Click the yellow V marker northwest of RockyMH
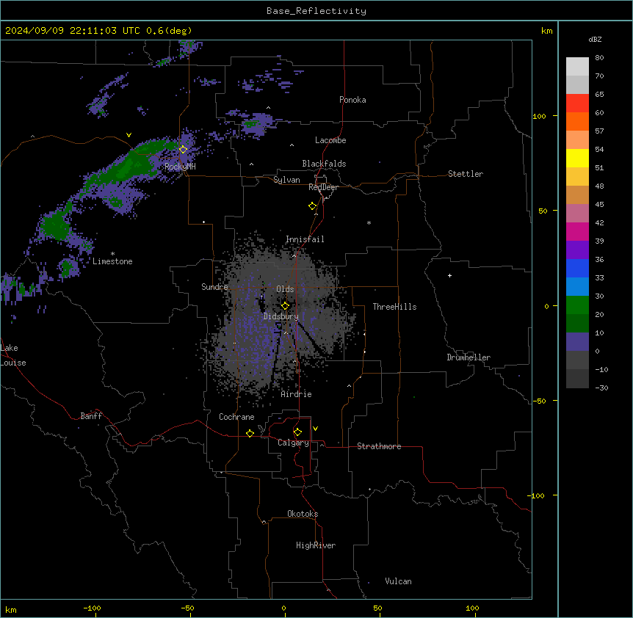 [129, 135]
